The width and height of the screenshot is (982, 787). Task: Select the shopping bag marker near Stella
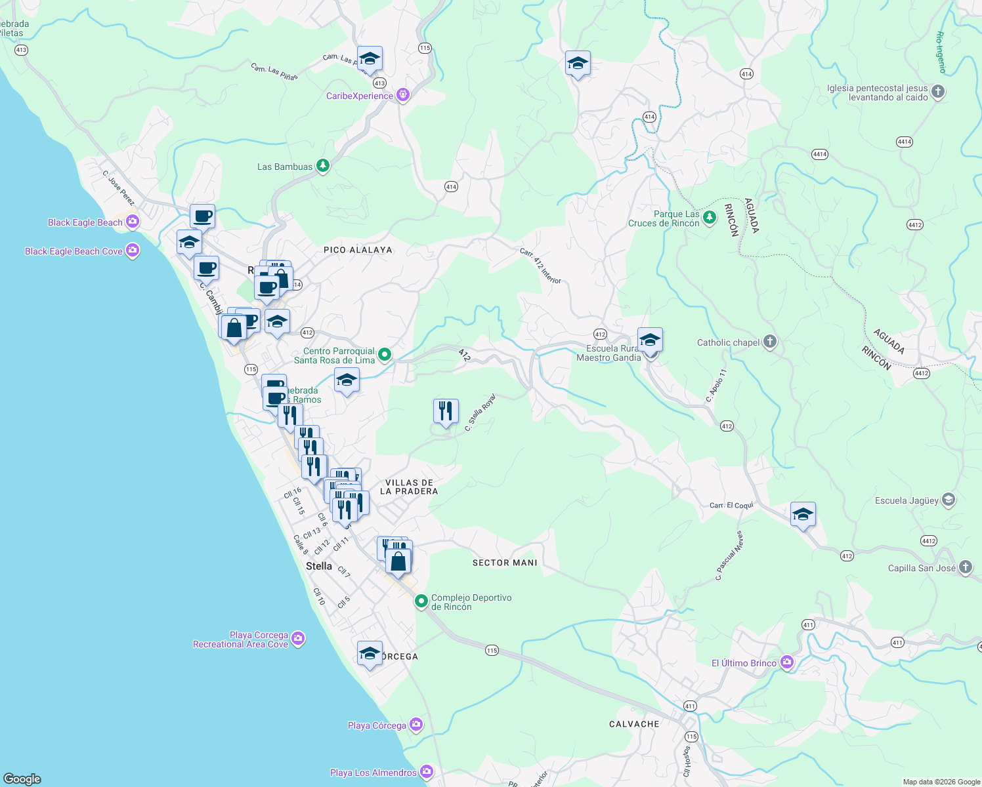pyautogui.click(x=398, y=561)
